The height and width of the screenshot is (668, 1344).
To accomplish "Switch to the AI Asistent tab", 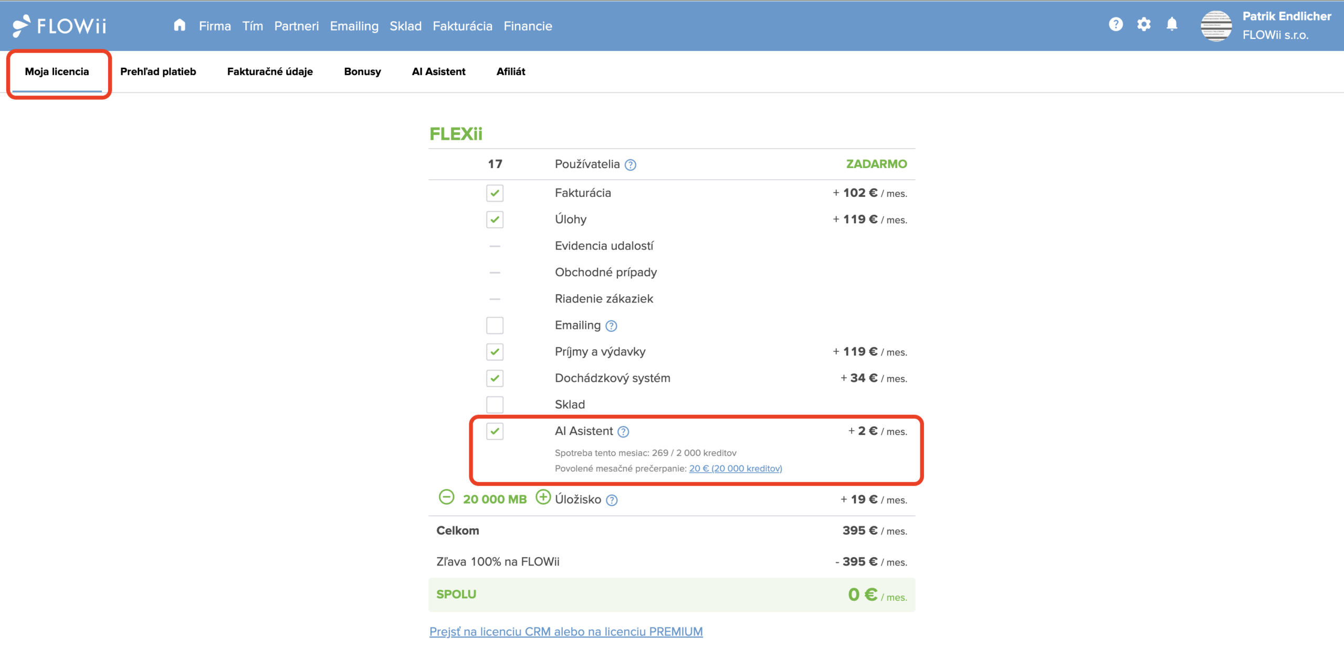I will coord(438,72).
